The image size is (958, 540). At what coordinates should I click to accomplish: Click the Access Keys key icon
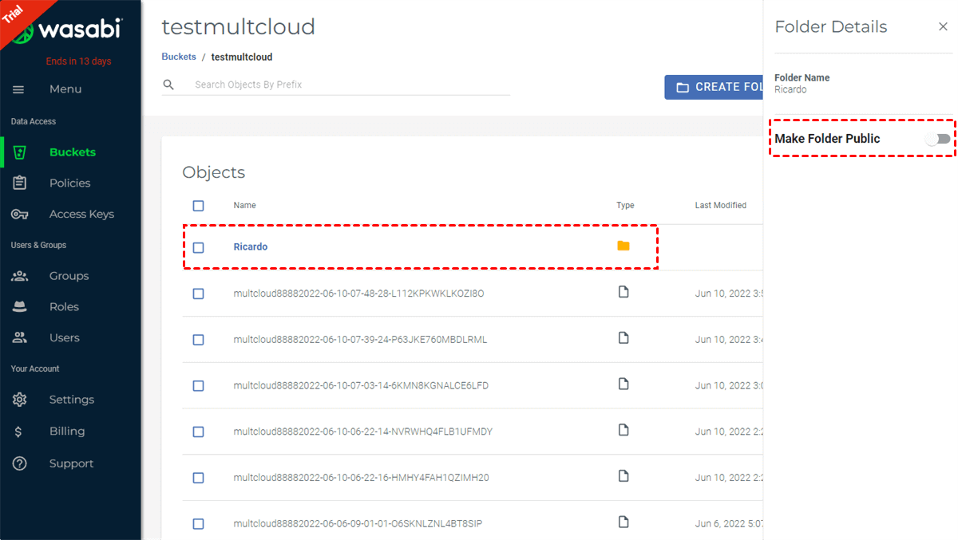[20, 214]
